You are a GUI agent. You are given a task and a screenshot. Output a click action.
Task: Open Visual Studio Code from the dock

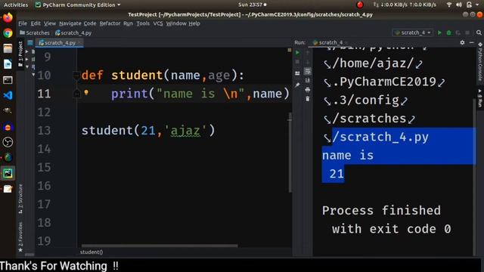[x=8, y=95]
